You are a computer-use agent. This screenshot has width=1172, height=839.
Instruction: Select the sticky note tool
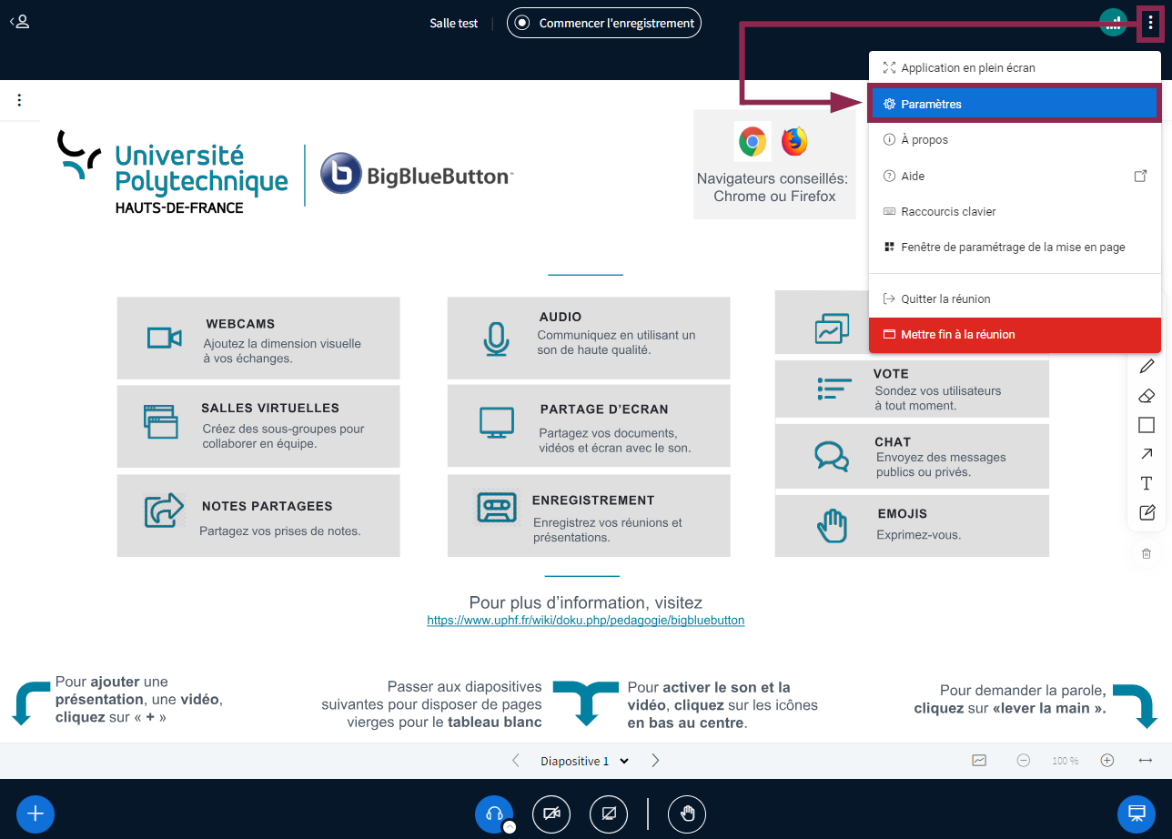pos(1147,512)
